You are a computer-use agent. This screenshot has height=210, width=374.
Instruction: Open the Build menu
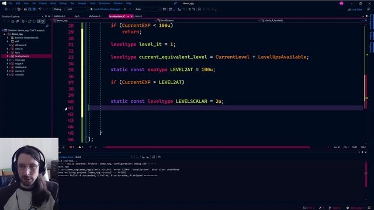pos(53,3)
